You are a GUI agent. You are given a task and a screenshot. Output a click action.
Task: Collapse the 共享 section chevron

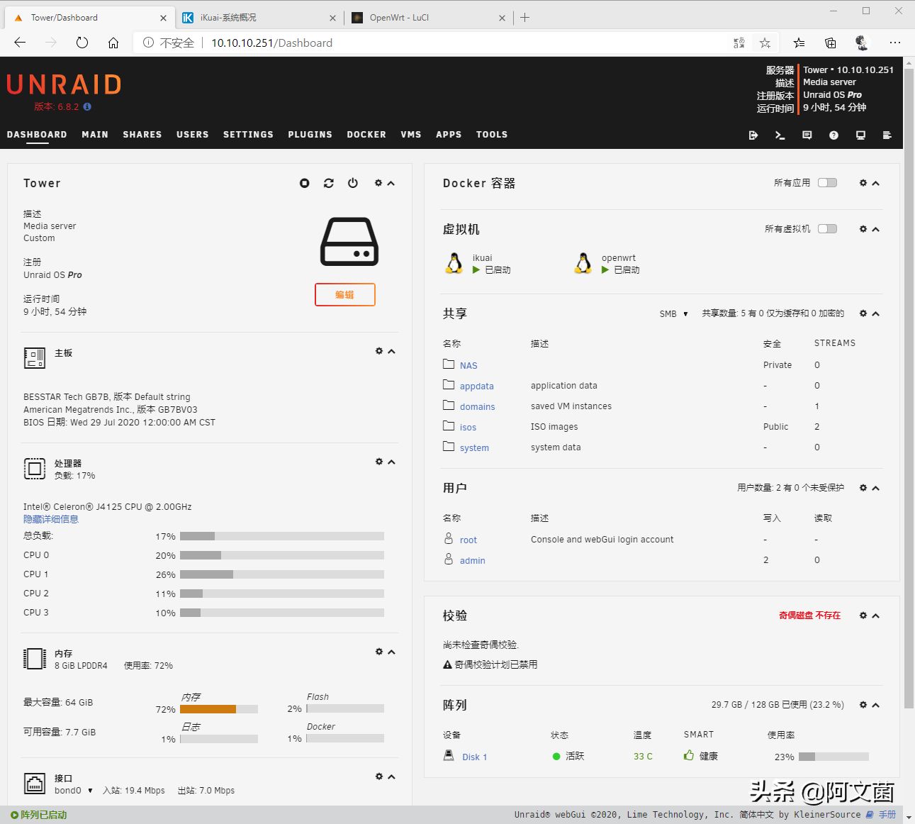coord(876,313)
